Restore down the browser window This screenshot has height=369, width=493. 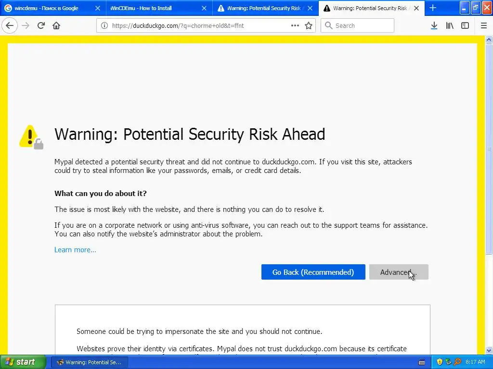click(476, 8)
